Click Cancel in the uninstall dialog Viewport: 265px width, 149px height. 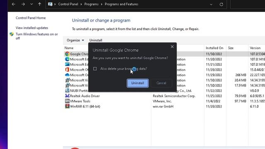(x=161, y=83)
